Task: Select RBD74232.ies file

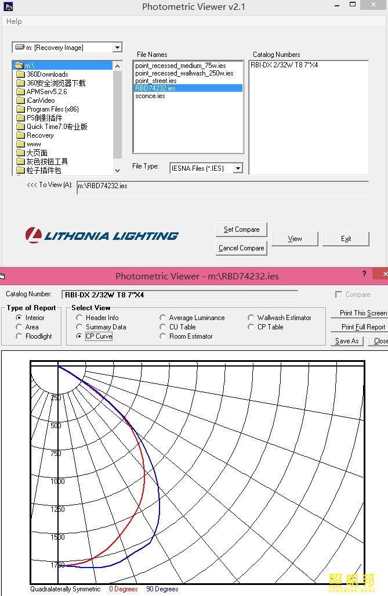Action: pos(188,88)
